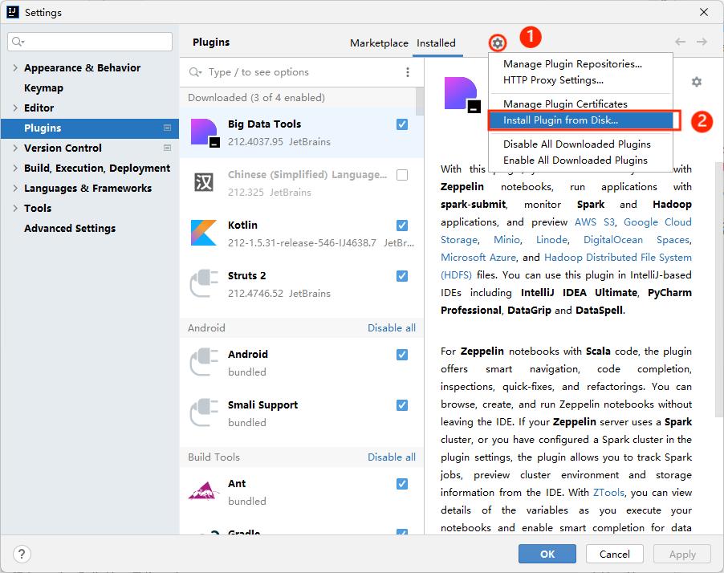Image resolution: width=724 pixels, height=573 pixels.
Task: Click the Big Data Tools plugin detail gear
Action: tap(696, 82)
